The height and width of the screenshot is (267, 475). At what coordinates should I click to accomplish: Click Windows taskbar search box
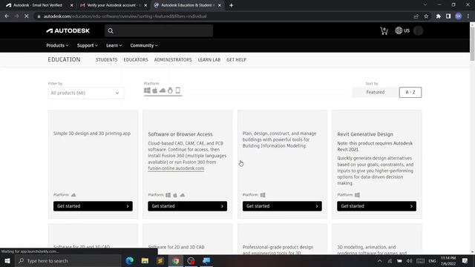click(68, 260)
